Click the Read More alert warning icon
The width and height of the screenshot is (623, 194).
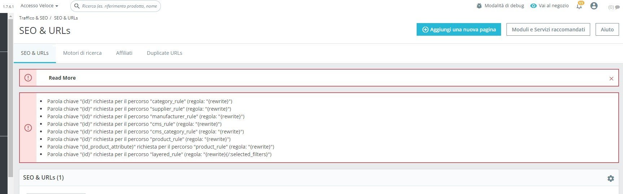coord(28,78)
